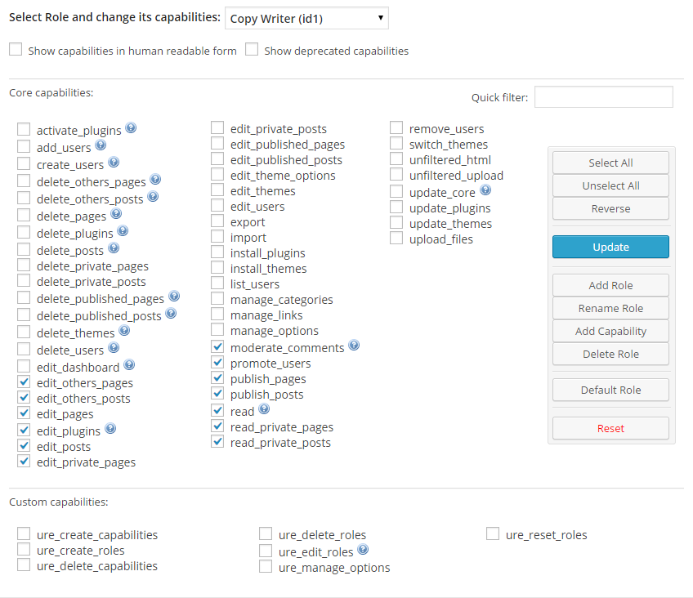Open help icon next to read capability
Screen dimensions: 693x598
click(264, 409)
